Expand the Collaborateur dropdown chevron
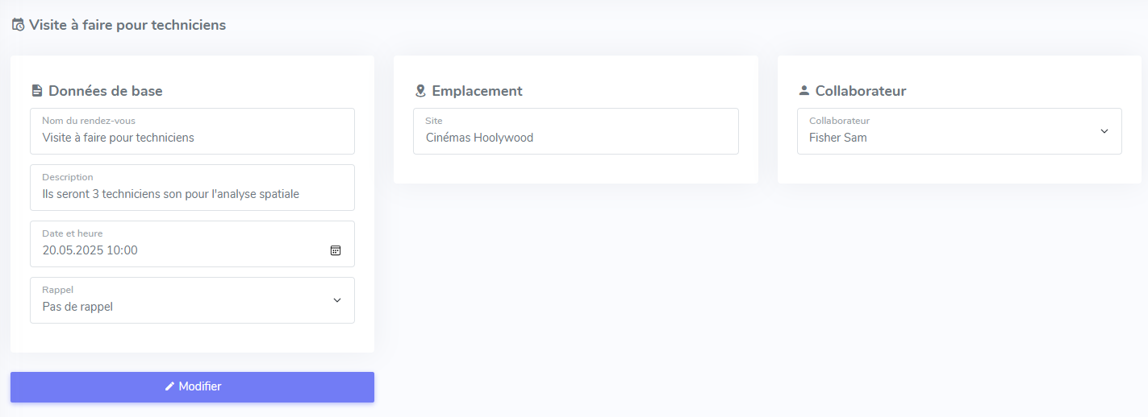Screen dimensions: 1148x417 click(x=1104, y=131)
